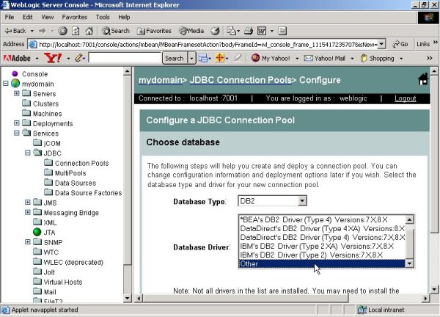Click the Refresh page icon
The image size is (440, 317).
pos(76,31)
